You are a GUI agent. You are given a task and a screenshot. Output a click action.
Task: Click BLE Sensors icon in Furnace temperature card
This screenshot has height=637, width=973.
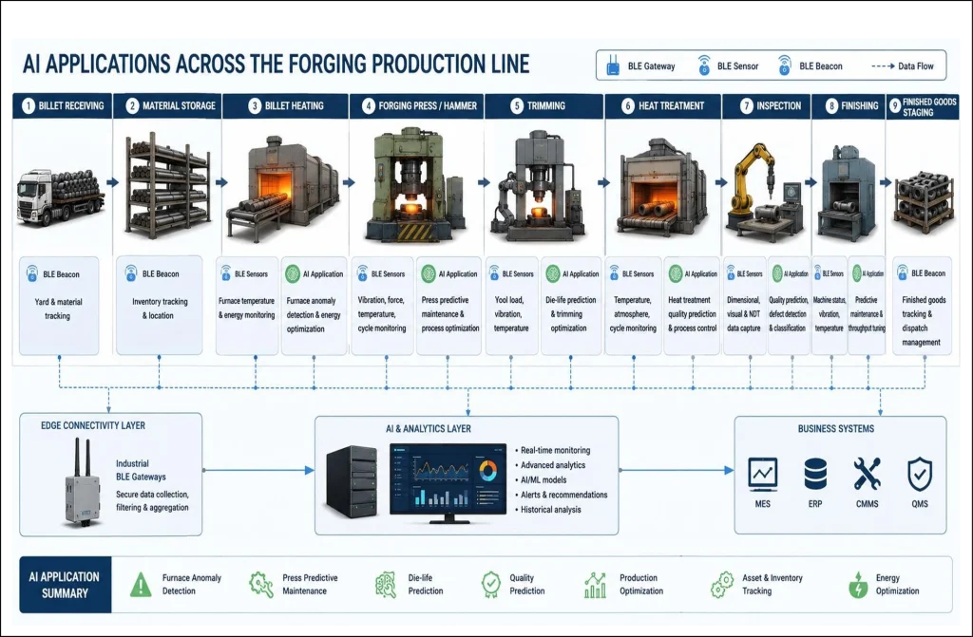point(226,272)
